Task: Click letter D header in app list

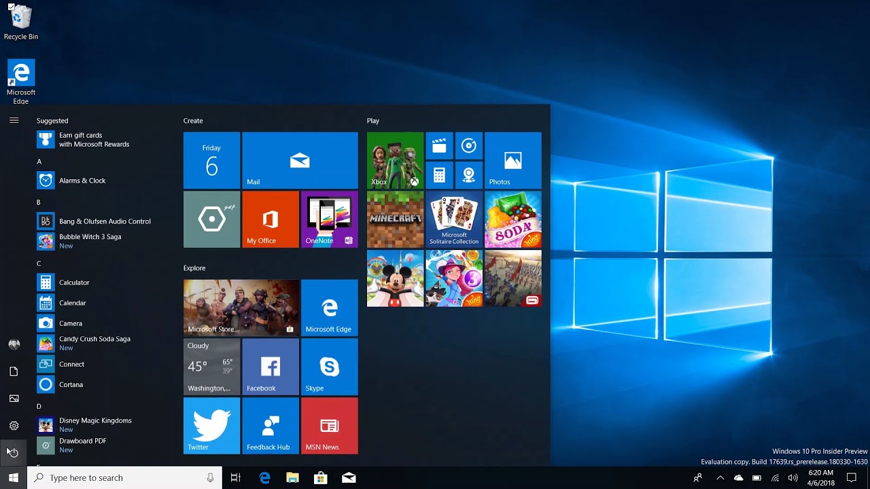Action: click(x=39, y=406)
